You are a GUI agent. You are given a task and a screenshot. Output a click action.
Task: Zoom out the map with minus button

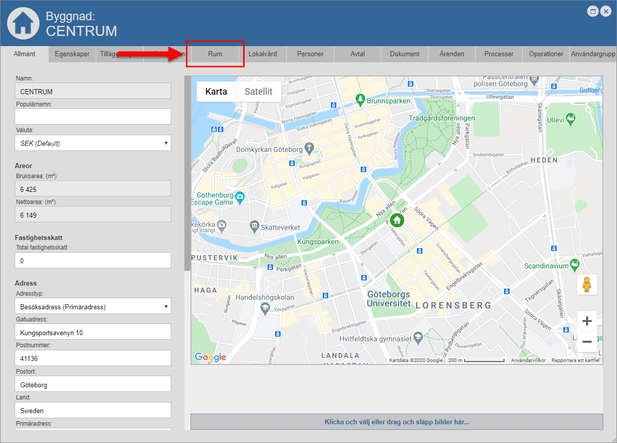[587, 342]
